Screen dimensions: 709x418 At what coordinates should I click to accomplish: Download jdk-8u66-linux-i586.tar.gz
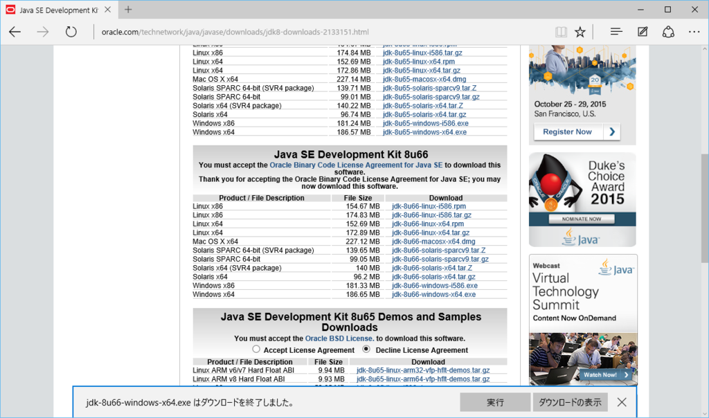pyautogui.click(x=431, y=215)
